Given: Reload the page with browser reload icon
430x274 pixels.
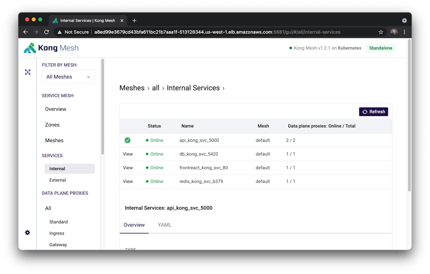Looking at the screenshot, I should (x=47, y=32).
